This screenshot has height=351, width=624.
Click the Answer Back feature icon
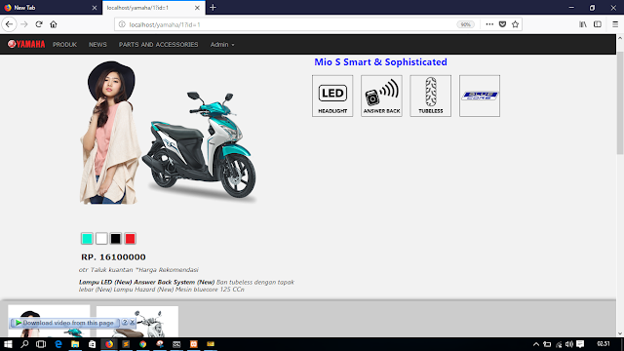(x=381, y=96)
